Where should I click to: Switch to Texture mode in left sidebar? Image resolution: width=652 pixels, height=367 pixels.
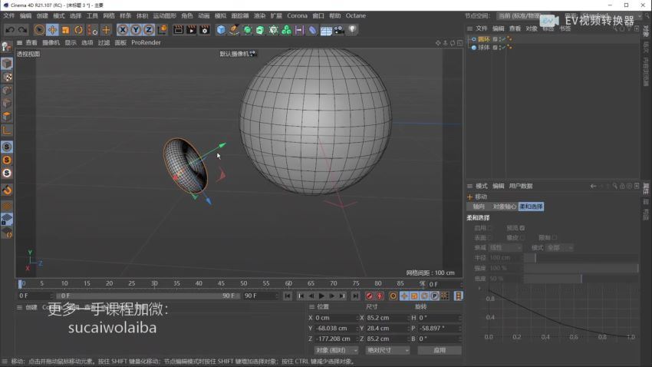point(7,77)
